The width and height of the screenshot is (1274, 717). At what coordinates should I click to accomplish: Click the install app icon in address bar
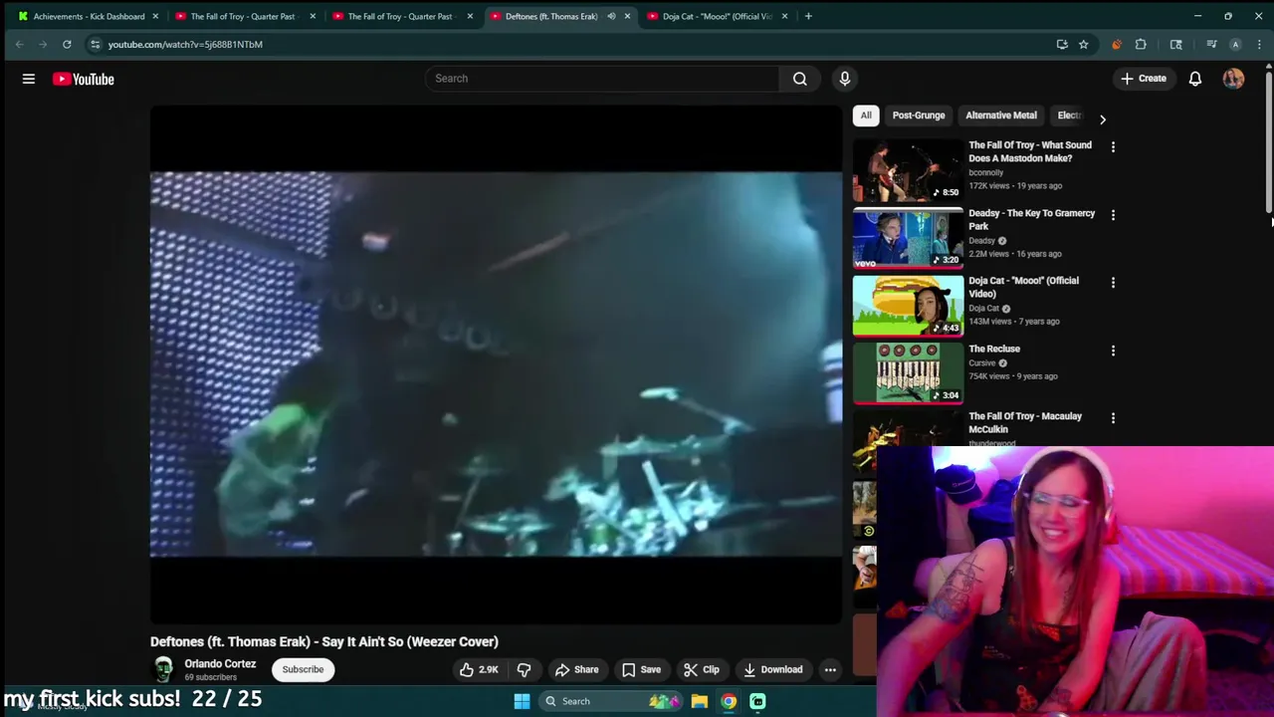click(1062, 44)
